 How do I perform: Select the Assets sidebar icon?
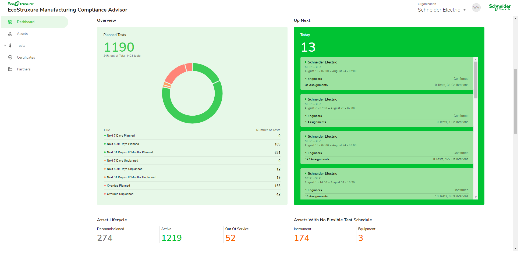point(10,34)
